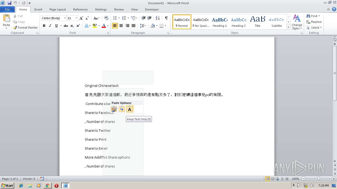
Task: Open the File tab
Action: (x=7, y=9)
